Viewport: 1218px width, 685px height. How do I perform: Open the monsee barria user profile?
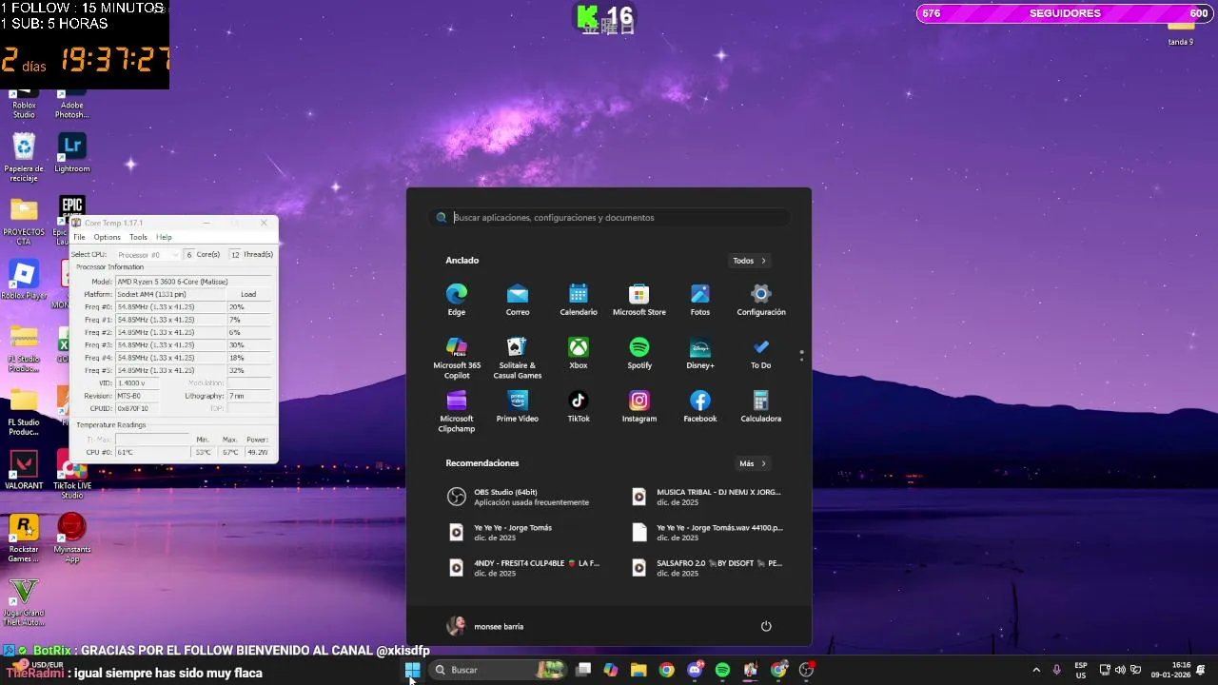[x=485, y=626]
